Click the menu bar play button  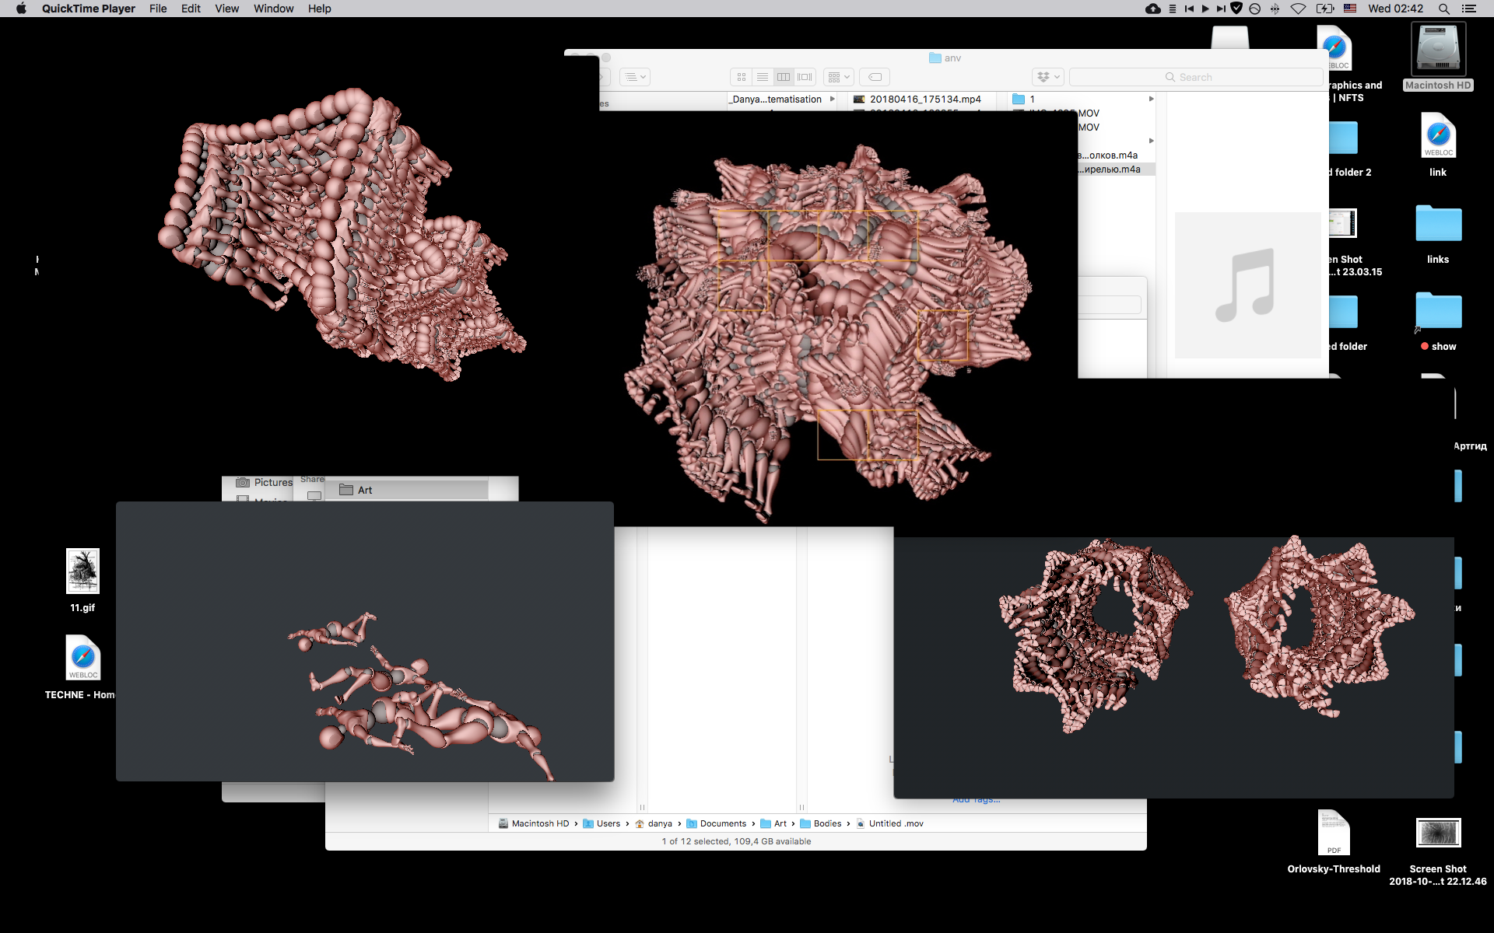1205,9
